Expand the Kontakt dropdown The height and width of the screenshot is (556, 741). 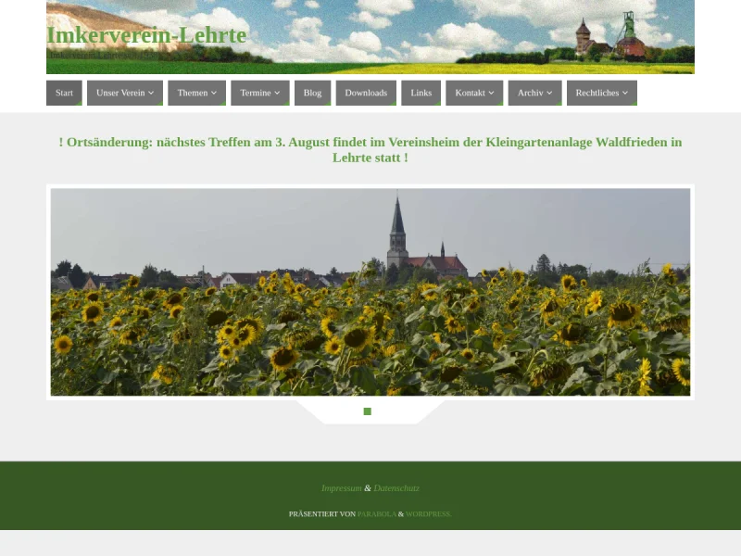point(474,93)
